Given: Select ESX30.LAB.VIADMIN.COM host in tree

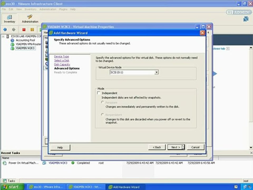Looking at the screenshot, I should [x=26, y=36].
